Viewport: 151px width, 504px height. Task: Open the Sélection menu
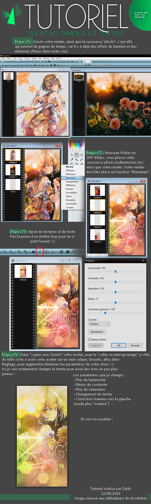(x=27, y=58)
